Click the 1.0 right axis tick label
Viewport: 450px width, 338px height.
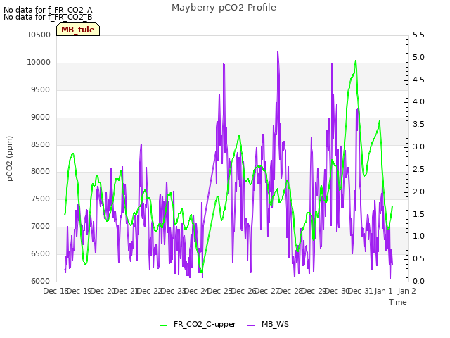[418, 237]
